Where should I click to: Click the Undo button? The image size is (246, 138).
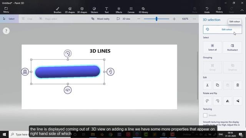click(207, 10)
